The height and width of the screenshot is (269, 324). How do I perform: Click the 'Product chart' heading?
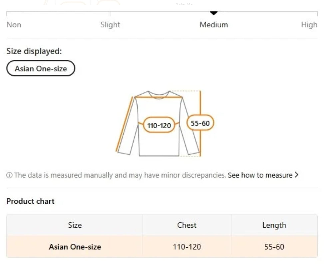(30, 201)
